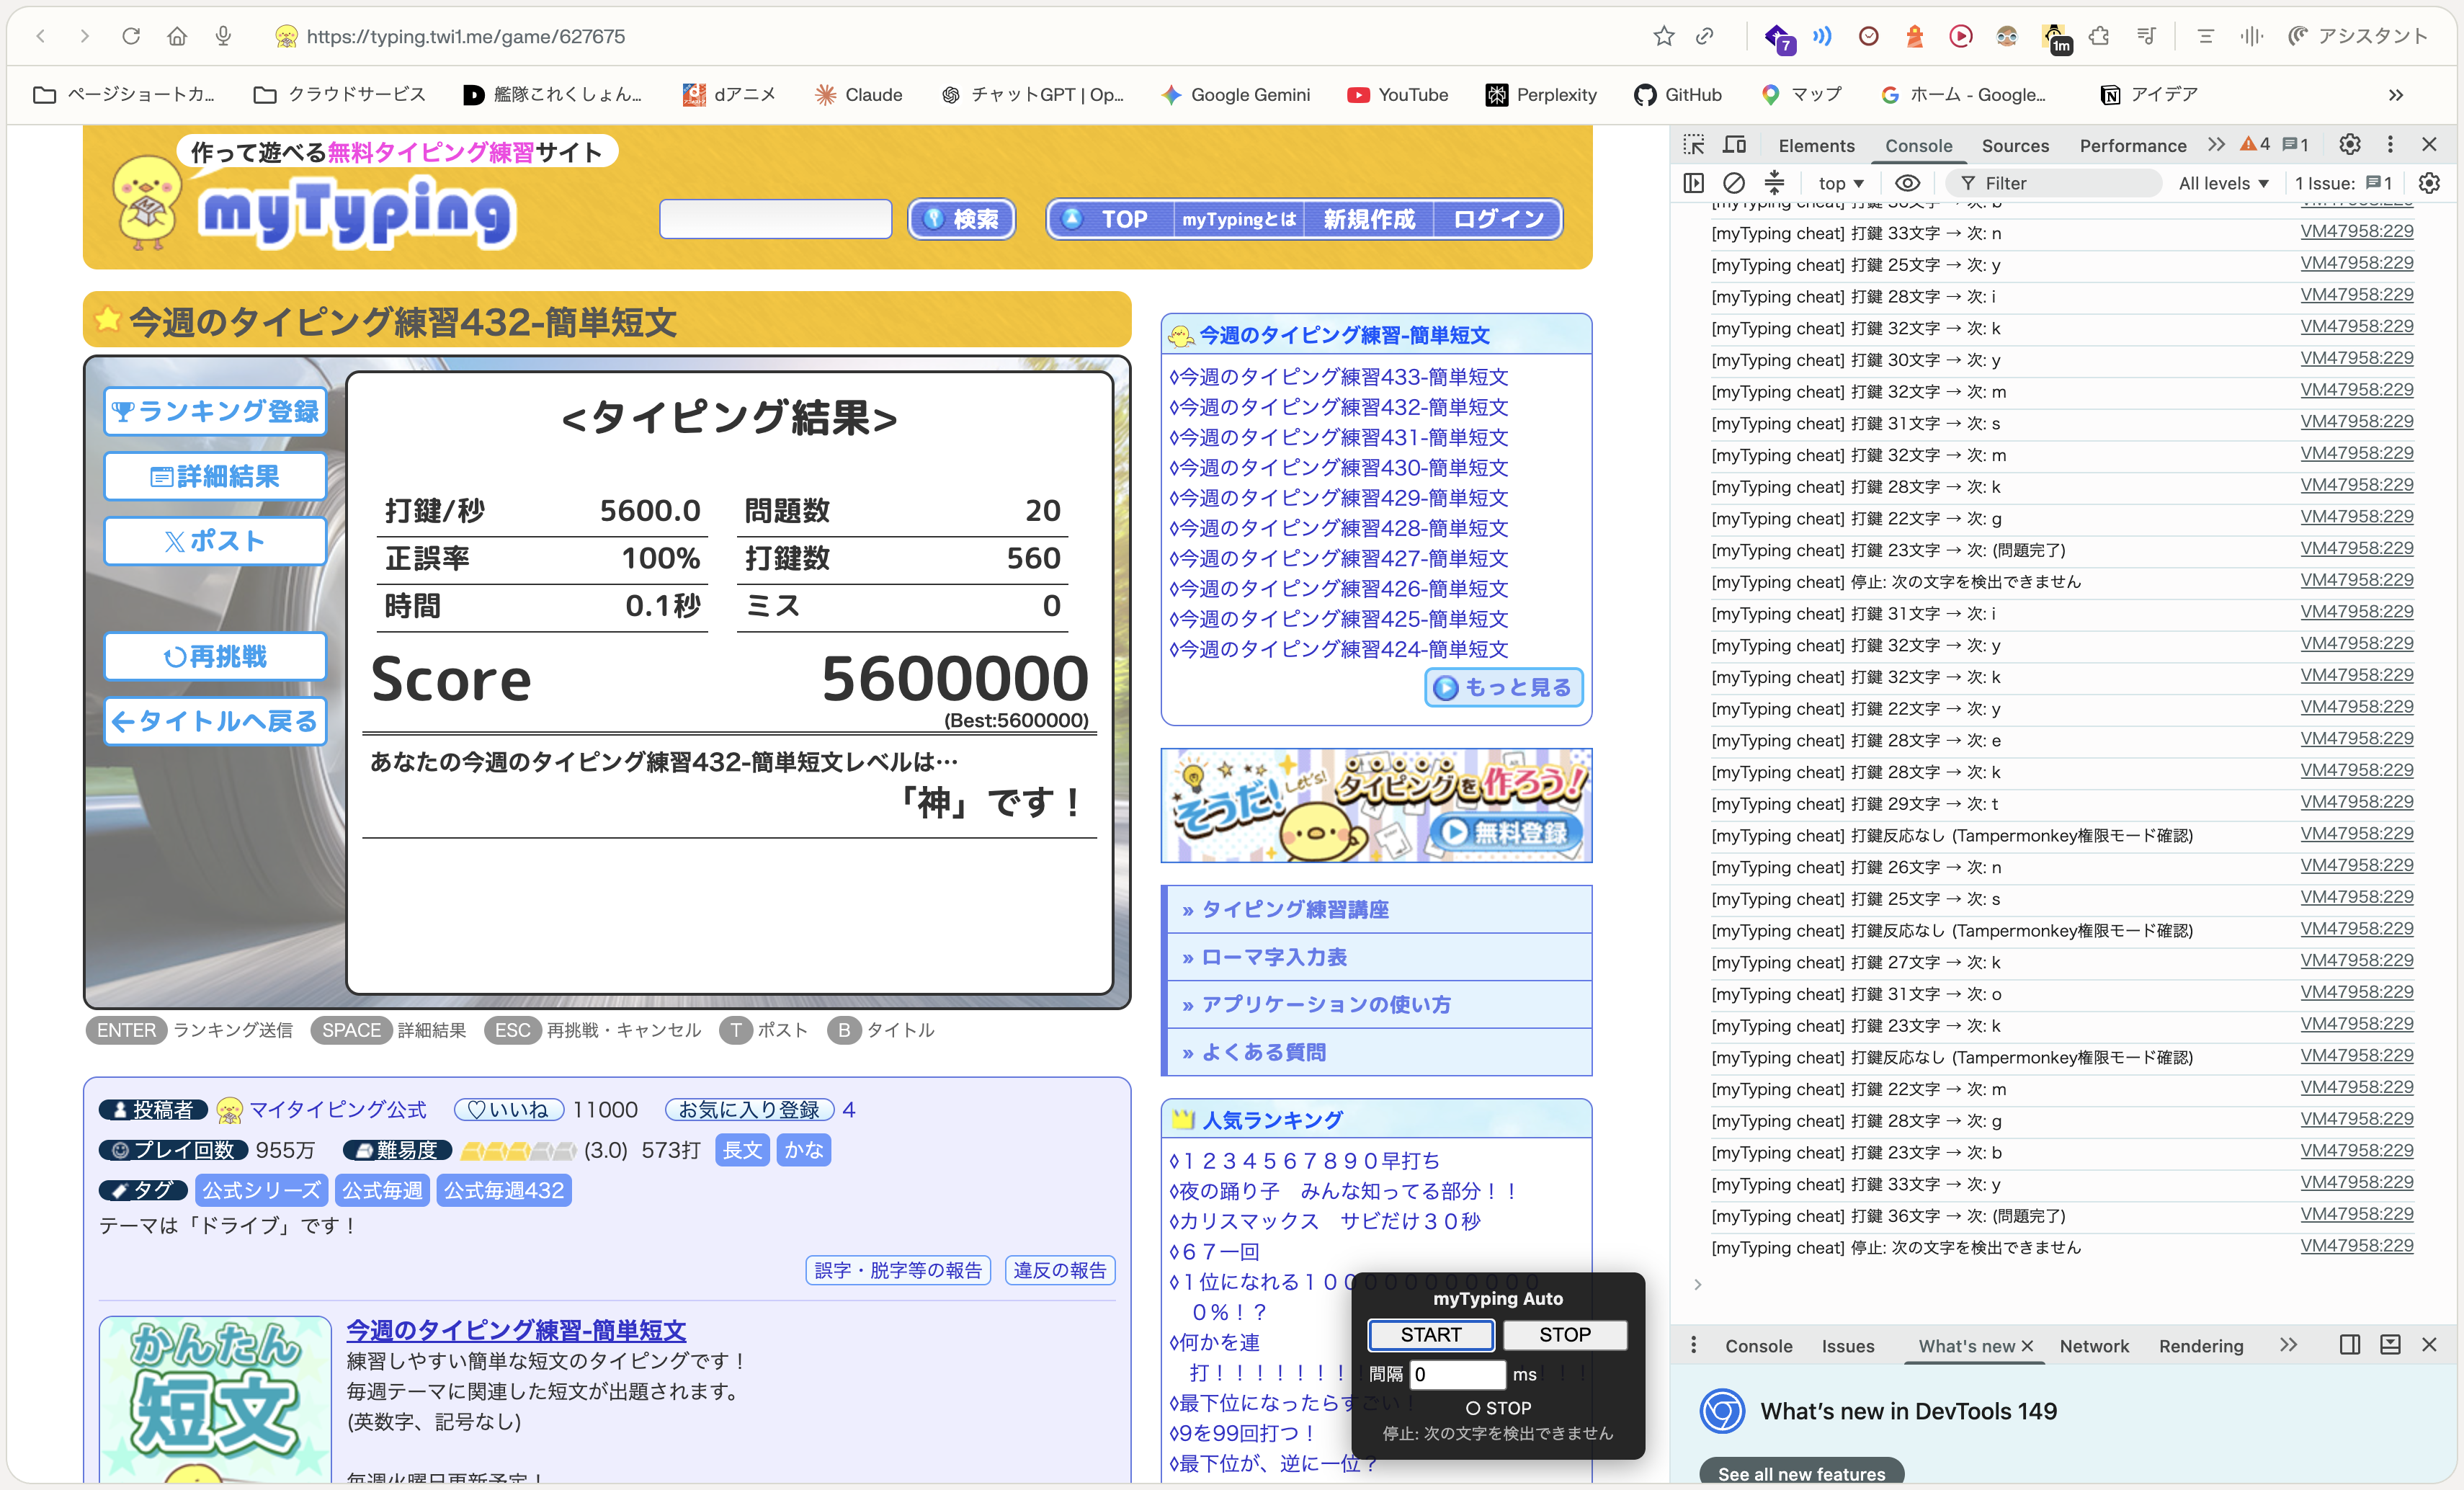Screen dimensions: 2464x1490
Task: Click console Filter field
Action: click(x=2055, y=183)
